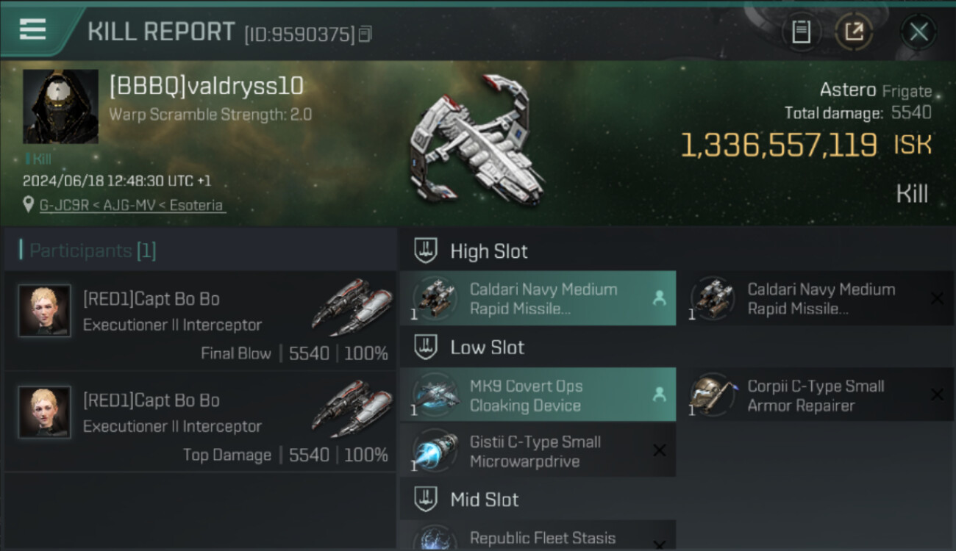Collapse the Mid Slot section

[425, 500]
